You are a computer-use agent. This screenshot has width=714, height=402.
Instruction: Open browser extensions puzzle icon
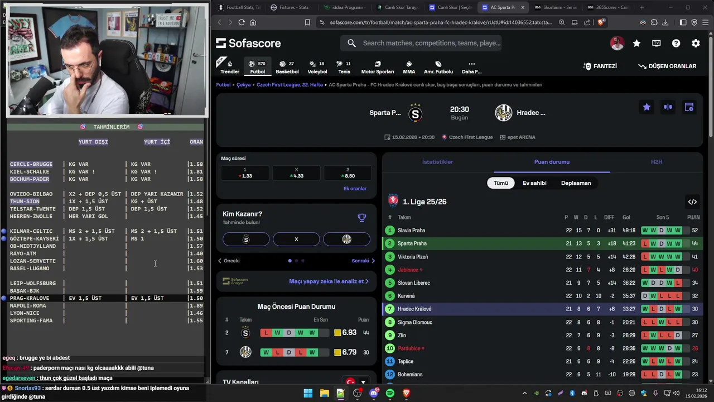(x=654, y=22)
